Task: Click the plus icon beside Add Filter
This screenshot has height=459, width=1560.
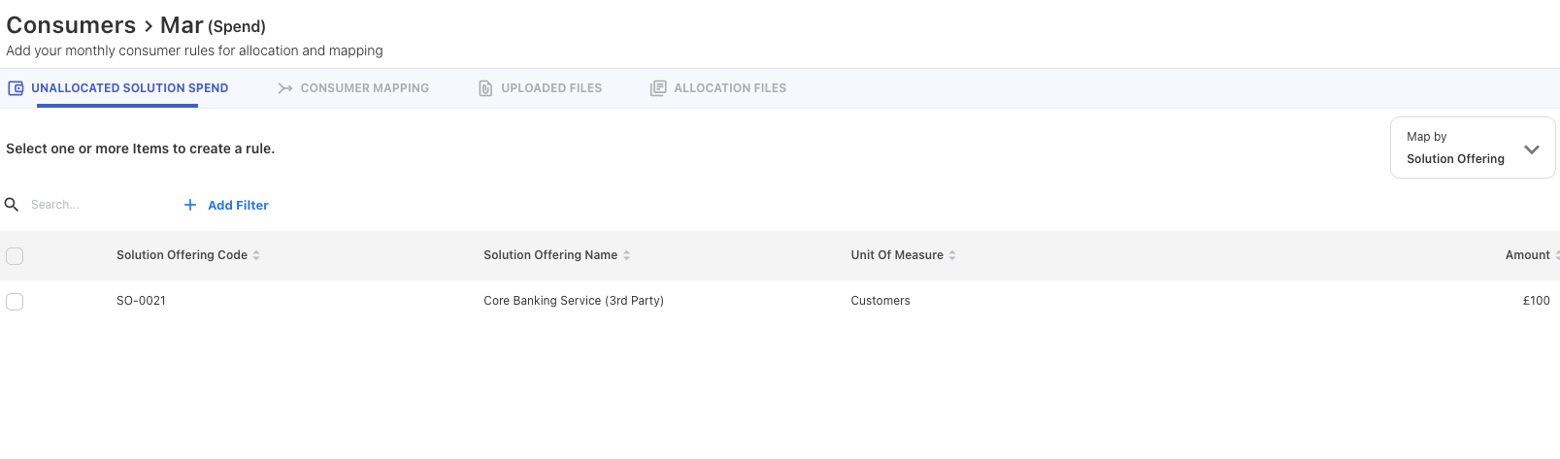Action: [190, 205]
